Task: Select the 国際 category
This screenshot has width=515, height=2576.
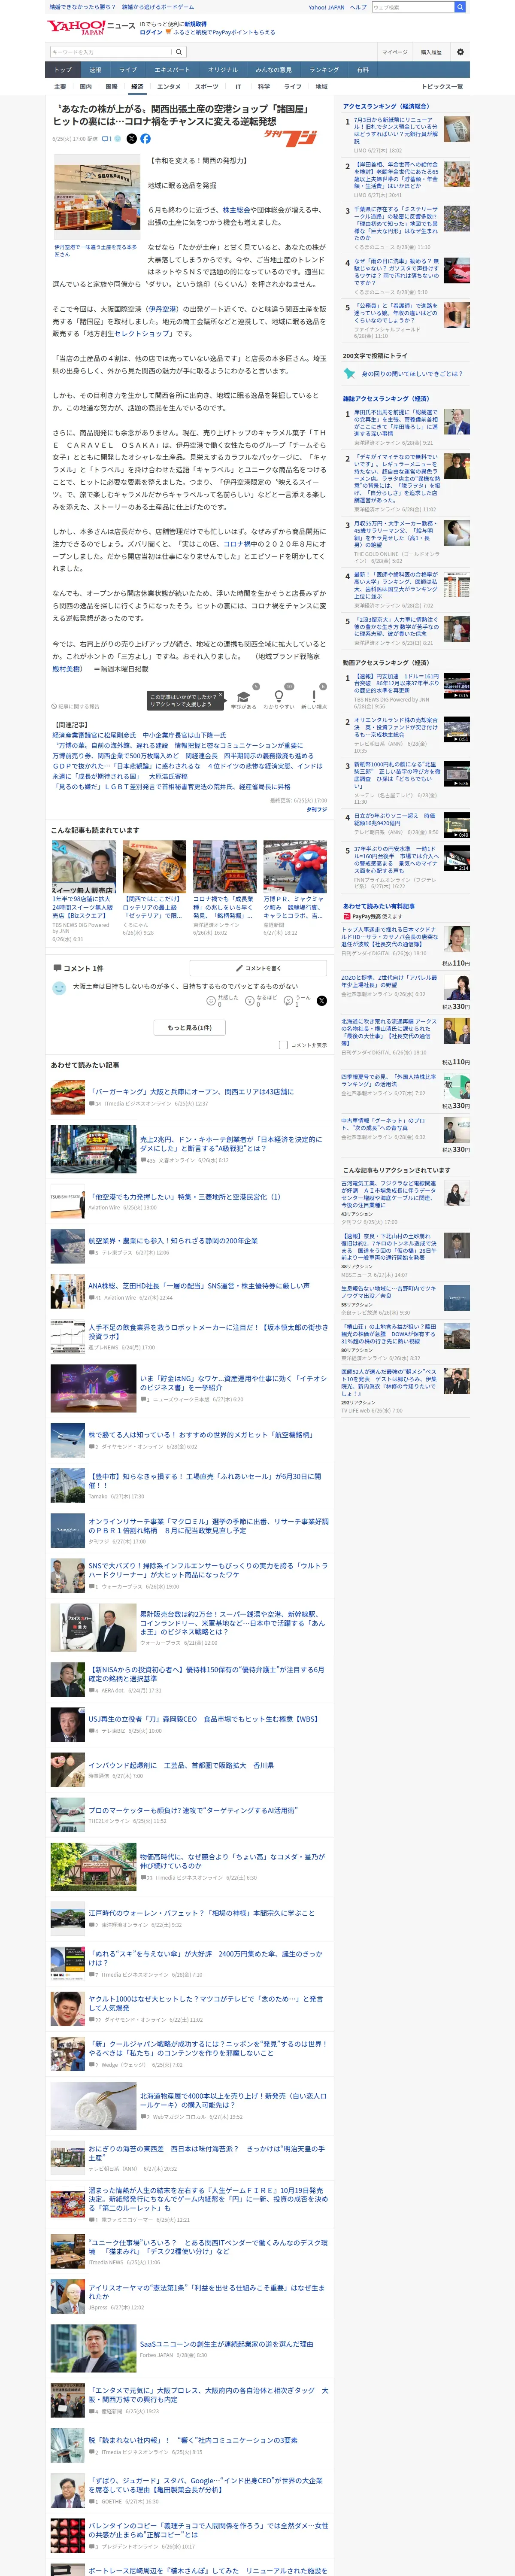Action: coord(111,87)
